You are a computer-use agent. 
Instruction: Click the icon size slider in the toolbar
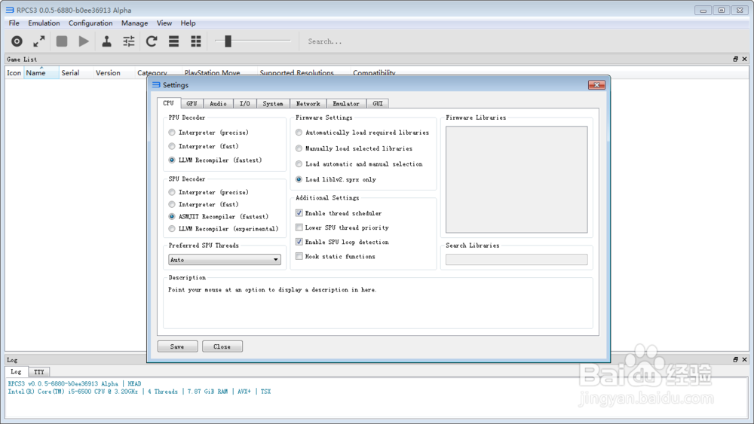(x=228, y=41)
